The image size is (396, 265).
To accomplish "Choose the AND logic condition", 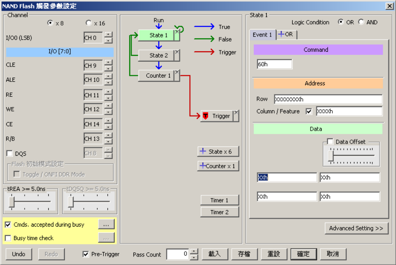I will 361,22.
